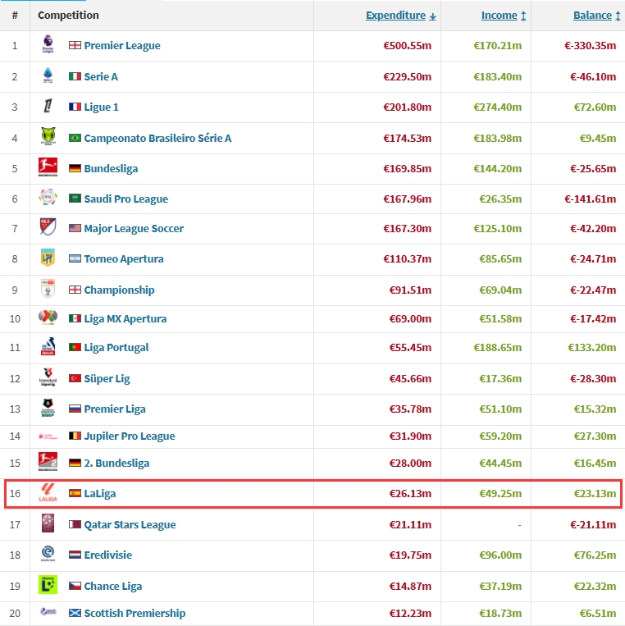Click the Major League Soccer crest
Image resolution: width=625 pixels, height=626 pixels.
(x=48, y=228)
